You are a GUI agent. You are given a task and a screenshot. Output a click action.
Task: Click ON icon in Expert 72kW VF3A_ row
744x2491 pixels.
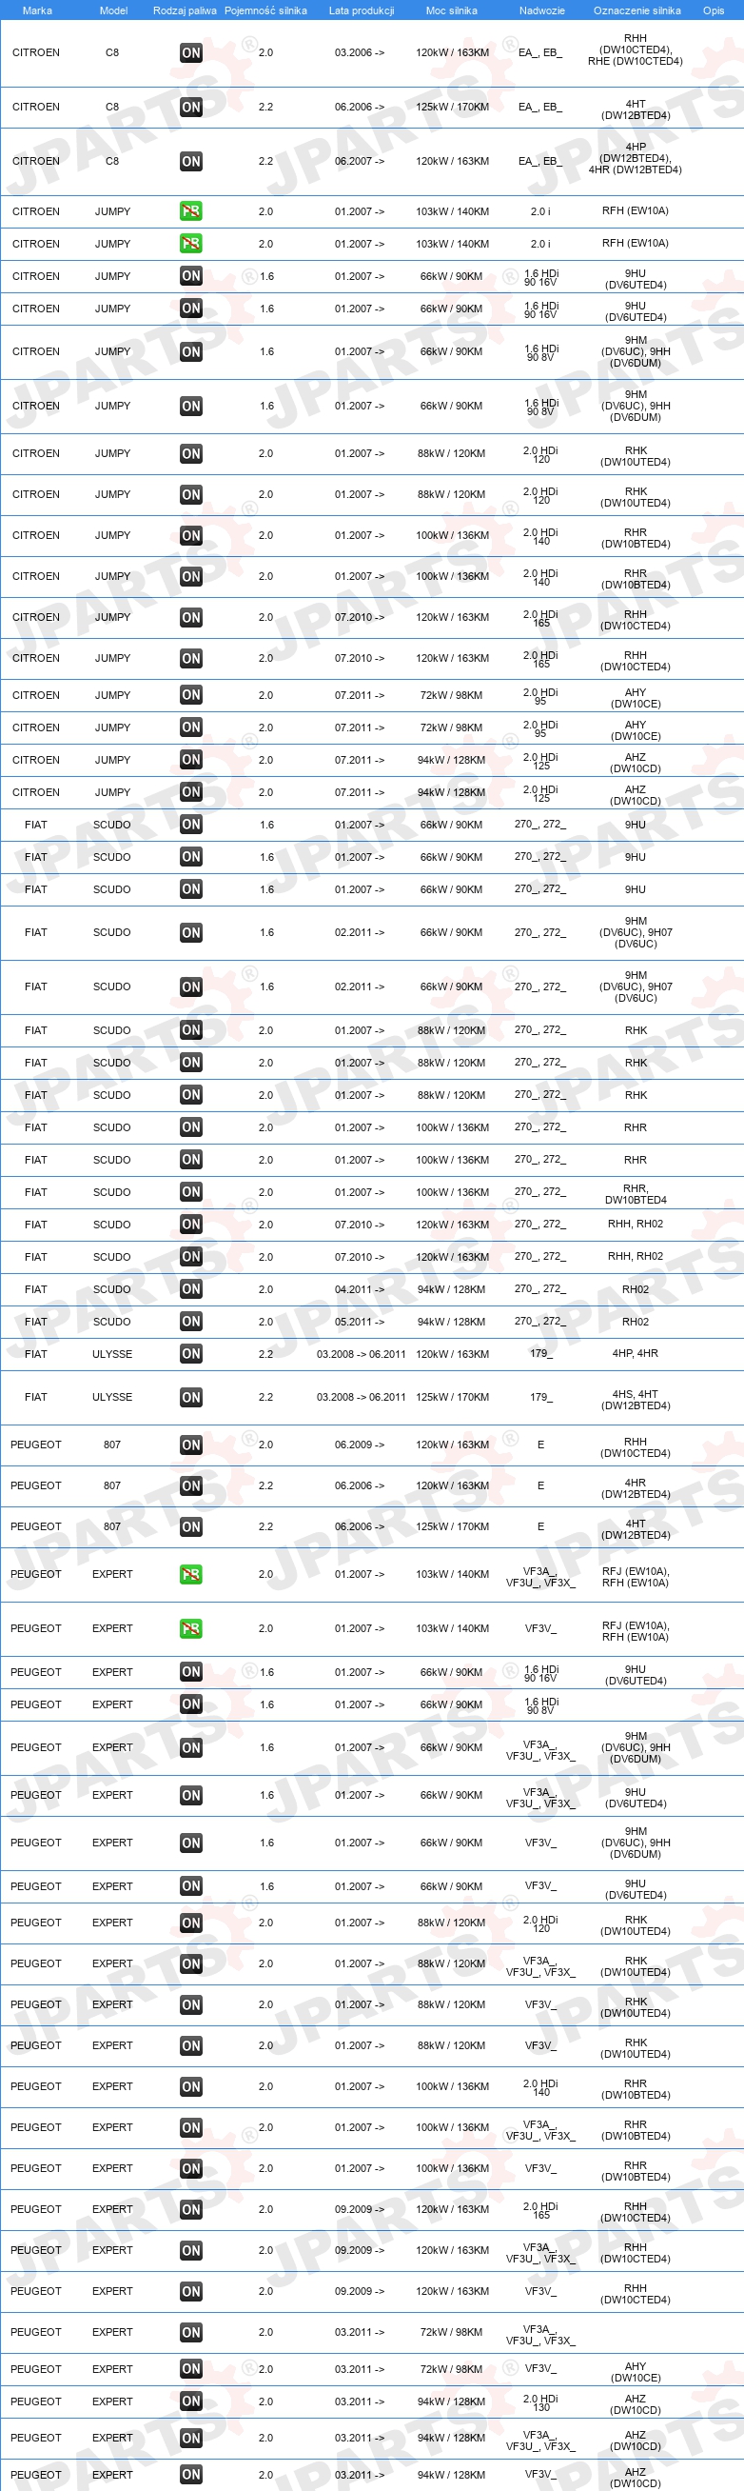191,2332
